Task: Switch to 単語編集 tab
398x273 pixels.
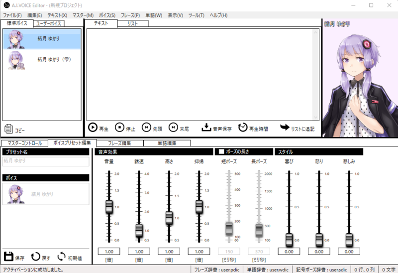Action: [x=167, y=143]
